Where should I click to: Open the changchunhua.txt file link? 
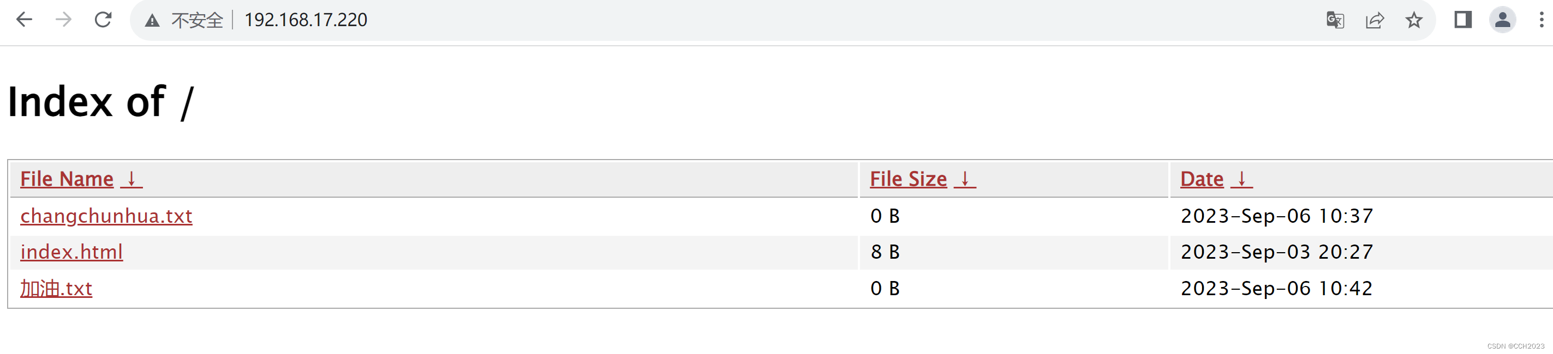[x=106, y=216]
